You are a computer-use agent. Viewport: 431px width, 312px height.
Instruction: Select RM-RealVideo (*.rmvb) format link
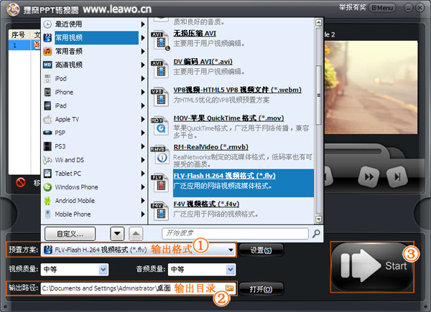point(210,147)
